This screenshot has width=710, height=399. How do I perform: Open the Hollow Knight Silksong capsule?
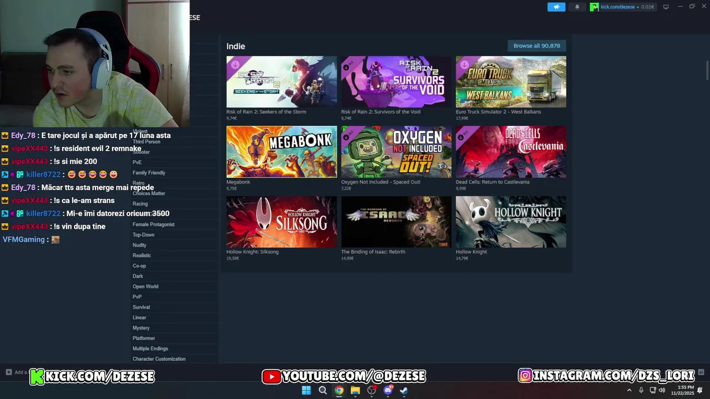tap(281, 222)
